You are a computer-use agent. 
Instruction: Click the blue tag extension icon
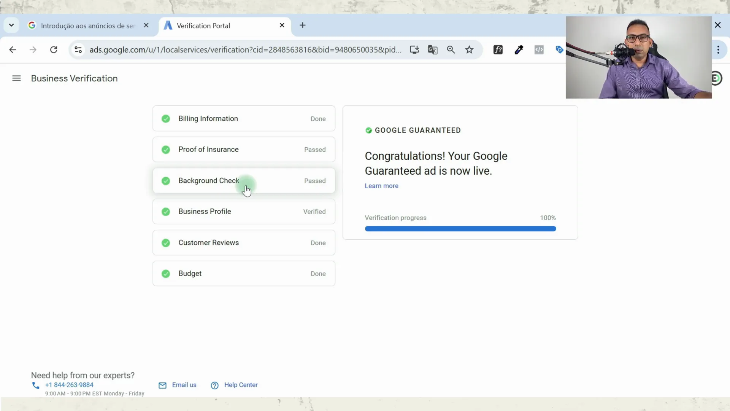[559, 50]
